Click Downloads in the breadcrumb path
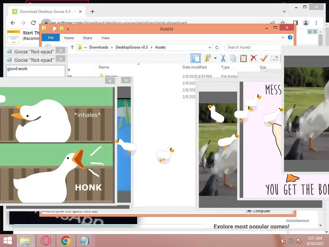The height and width of the screenshot is (247, 329). 99,47
